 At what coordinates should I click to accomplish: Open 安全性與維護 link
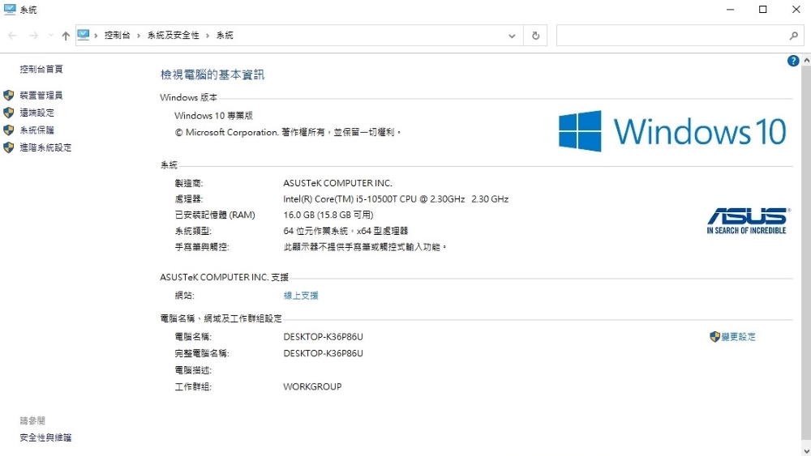click(x=45, y=437)
